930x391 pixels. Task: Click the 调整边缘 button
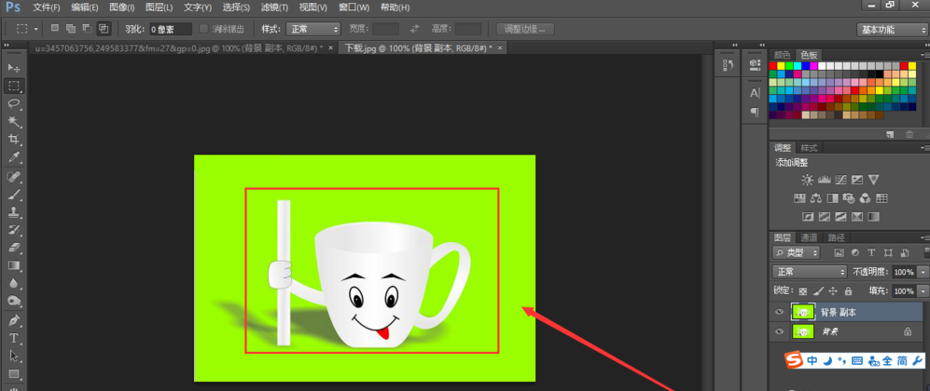coord(525,30)
